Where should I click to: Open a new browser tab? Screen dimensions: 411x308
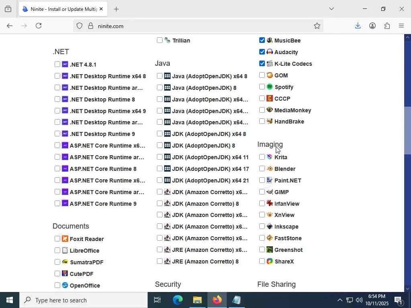pos(116,9)
